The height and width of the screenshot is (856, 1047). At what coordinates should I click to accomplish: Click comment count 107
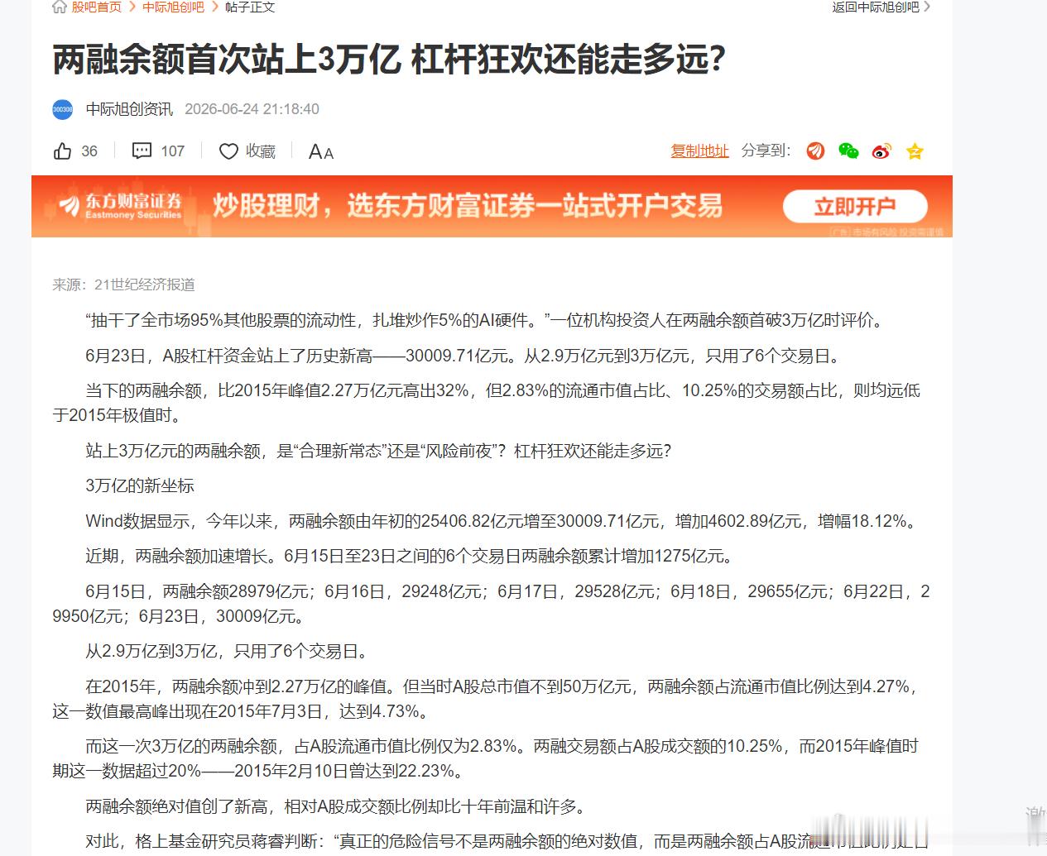point(172,151)
